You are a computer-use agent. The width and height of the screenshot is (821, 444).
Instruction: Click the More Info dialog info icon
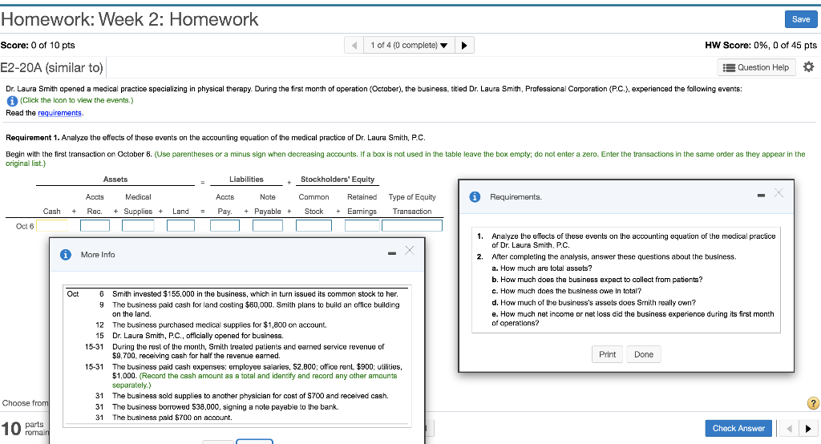click(x=66, y=255)
